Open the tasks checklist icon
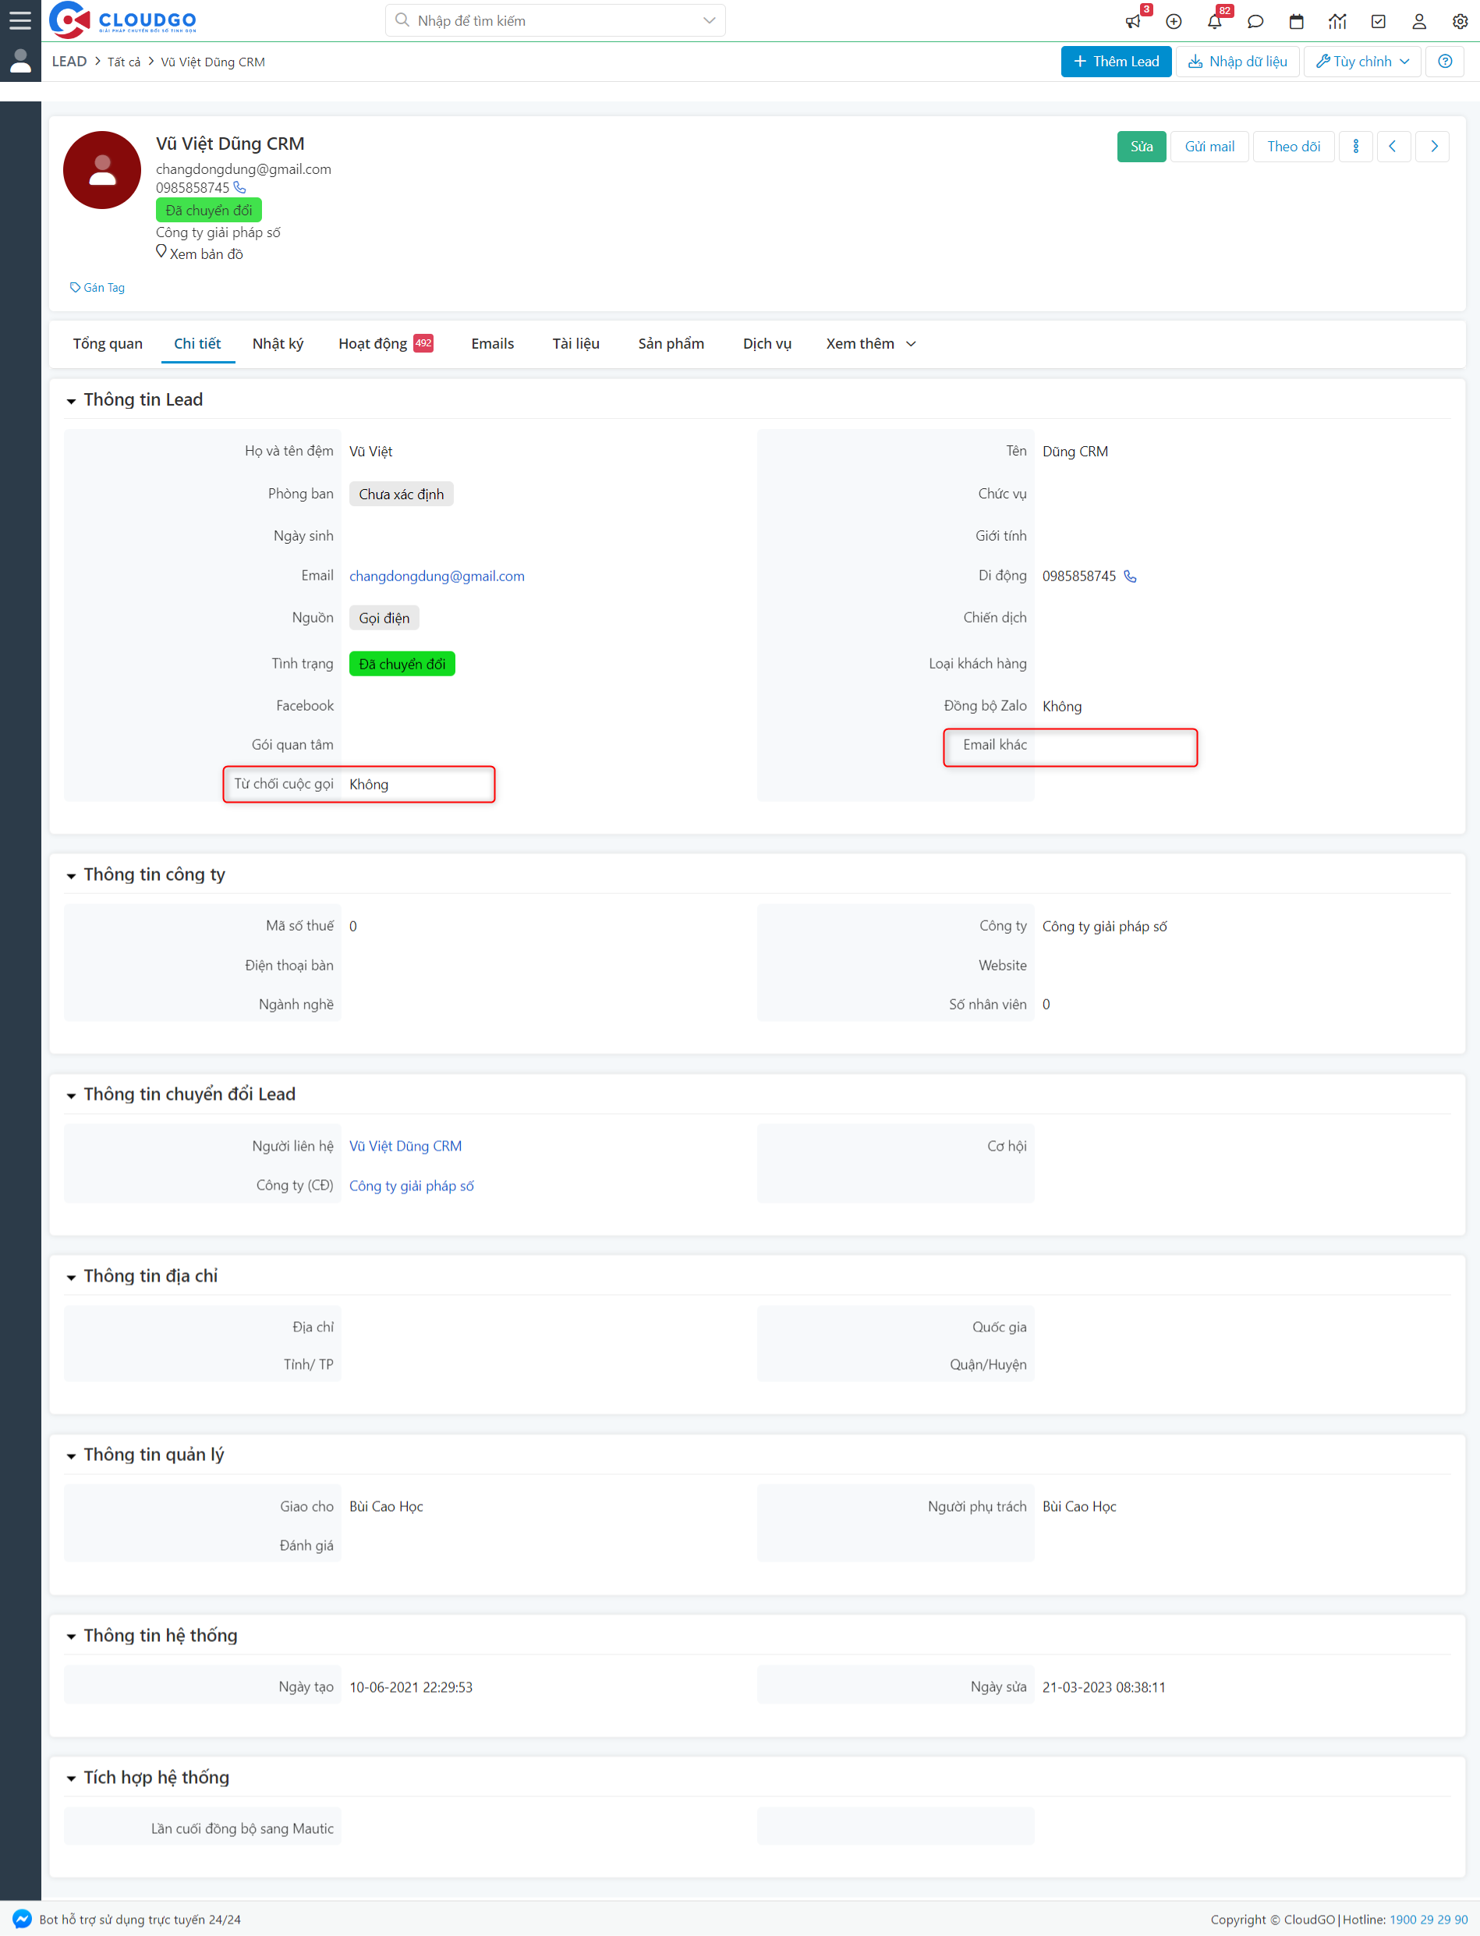The height and width of the screenshot is (1936, 1480). 1378,20
